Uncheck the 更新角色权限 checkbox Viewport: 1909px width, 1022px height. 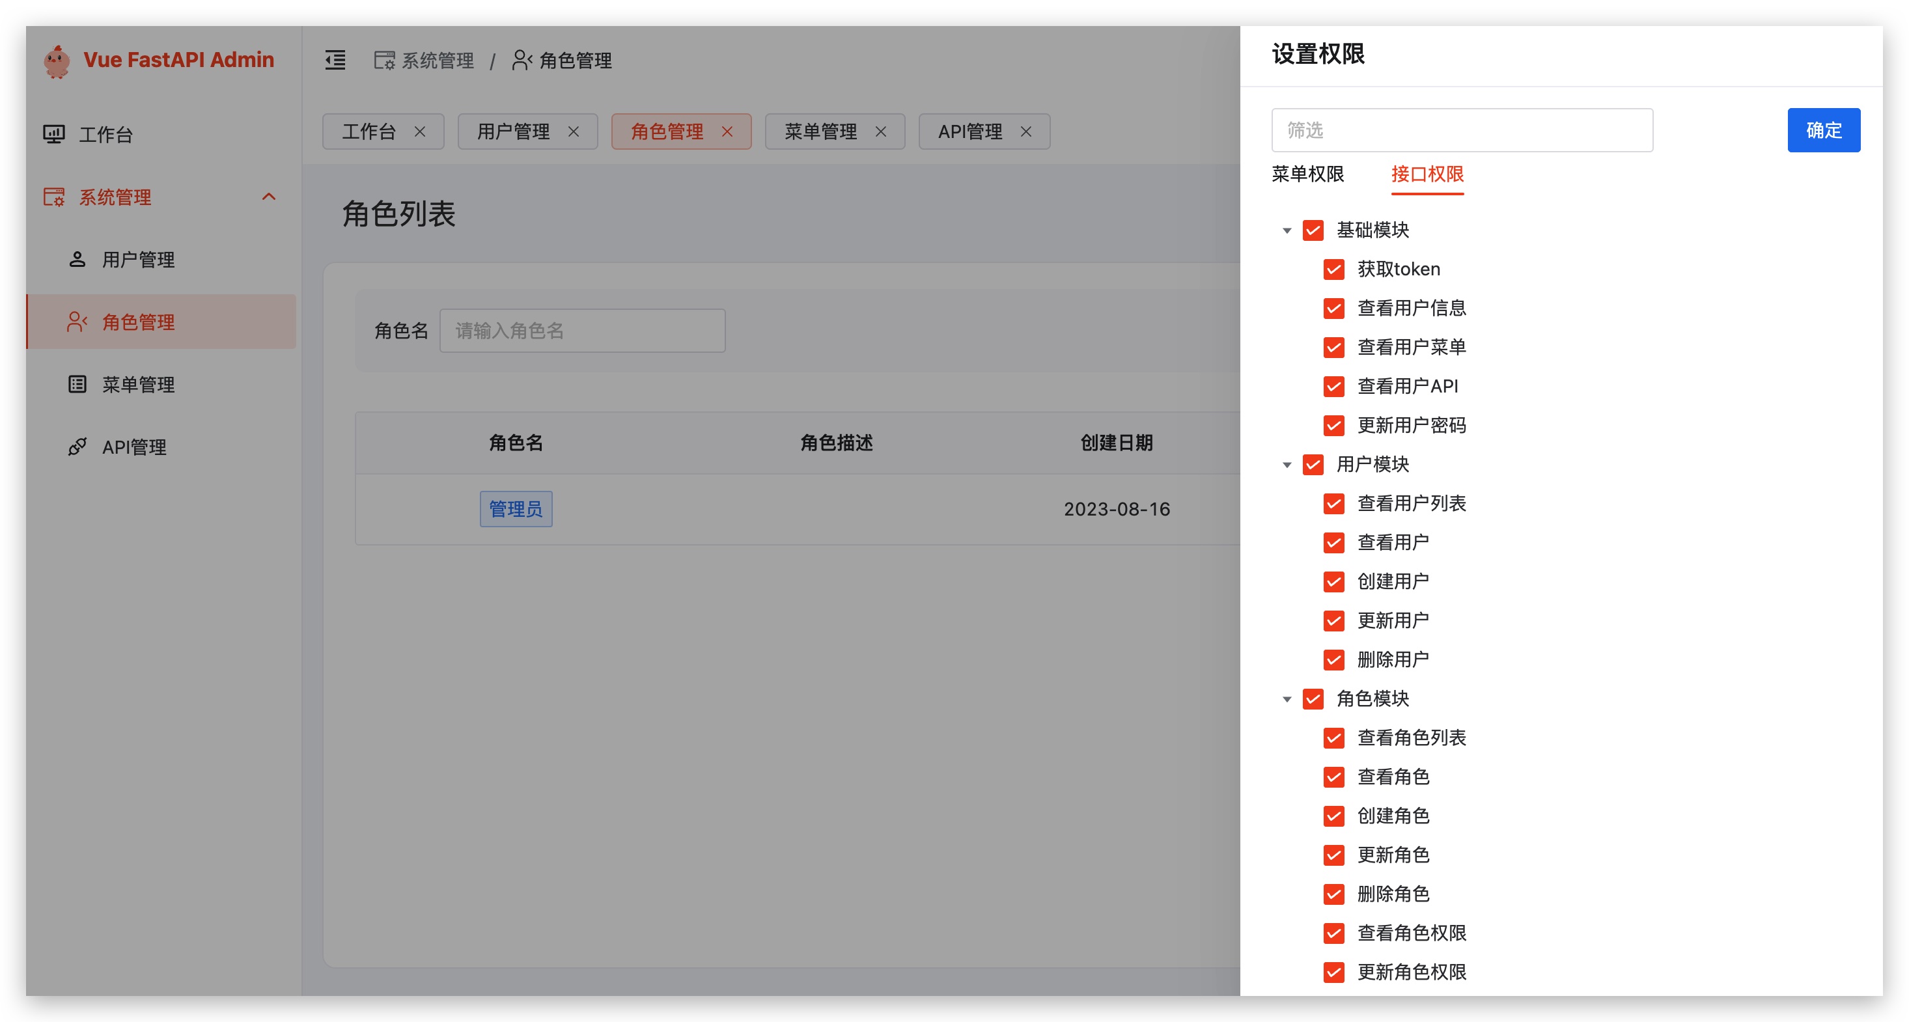(1333, 972)
